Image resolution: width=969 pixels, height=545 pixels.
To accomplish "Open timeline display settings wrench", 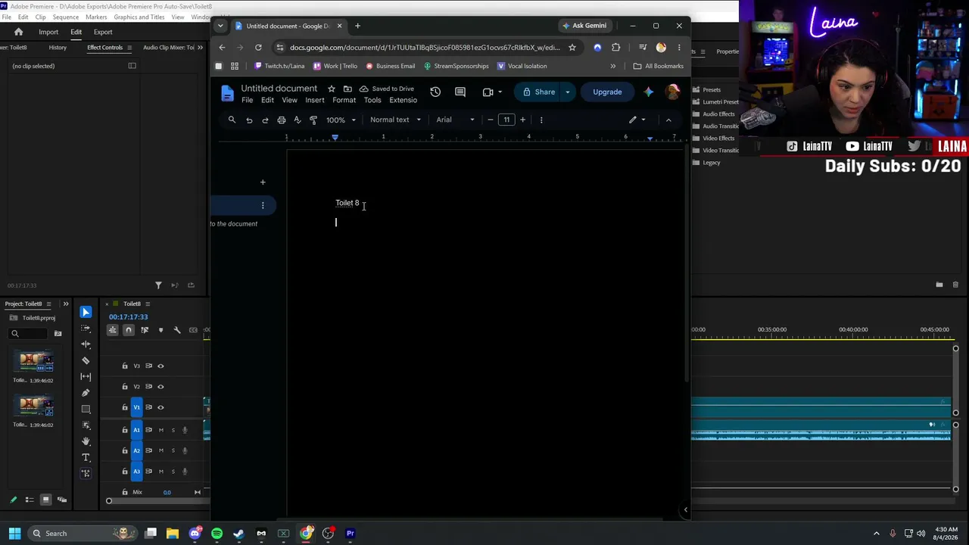I will tap(177, 330).
